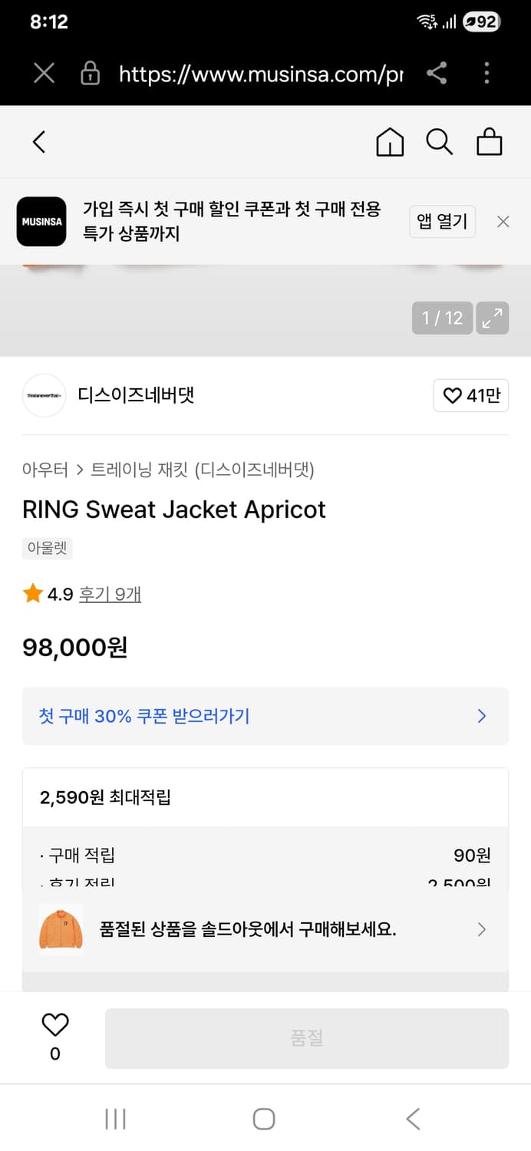This screenshot has height=1151, width=531.
Task: Go back using the left chevron arrow
Action: tap(39, 142)
